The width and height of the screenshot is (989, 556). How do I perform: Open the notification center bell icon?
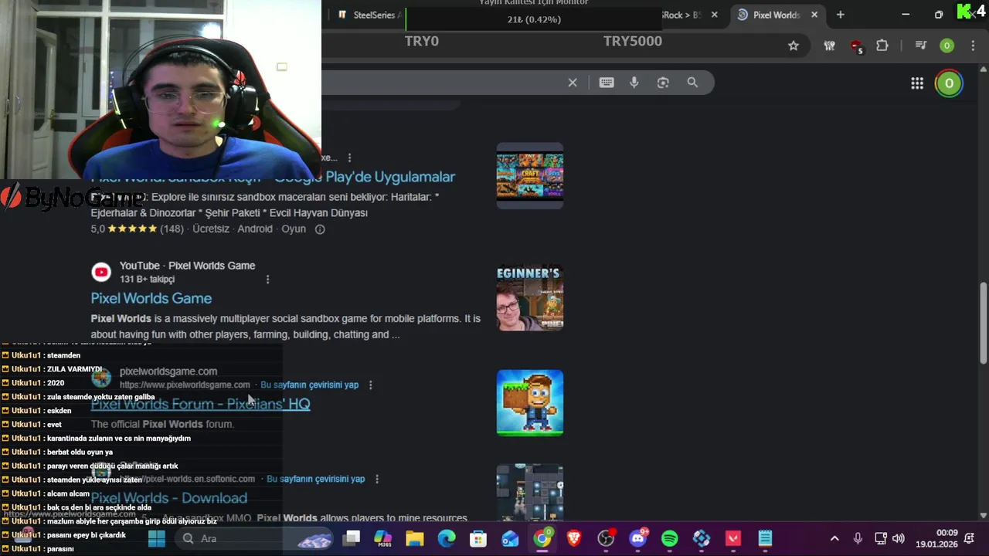pyautogui.click(x=969, y=538)
